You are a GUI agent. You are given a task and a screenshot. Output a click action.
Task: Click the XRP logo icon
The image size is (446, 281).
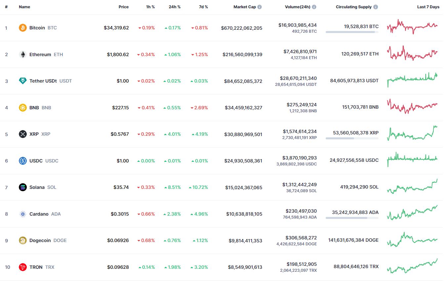(x=22, y=134)
